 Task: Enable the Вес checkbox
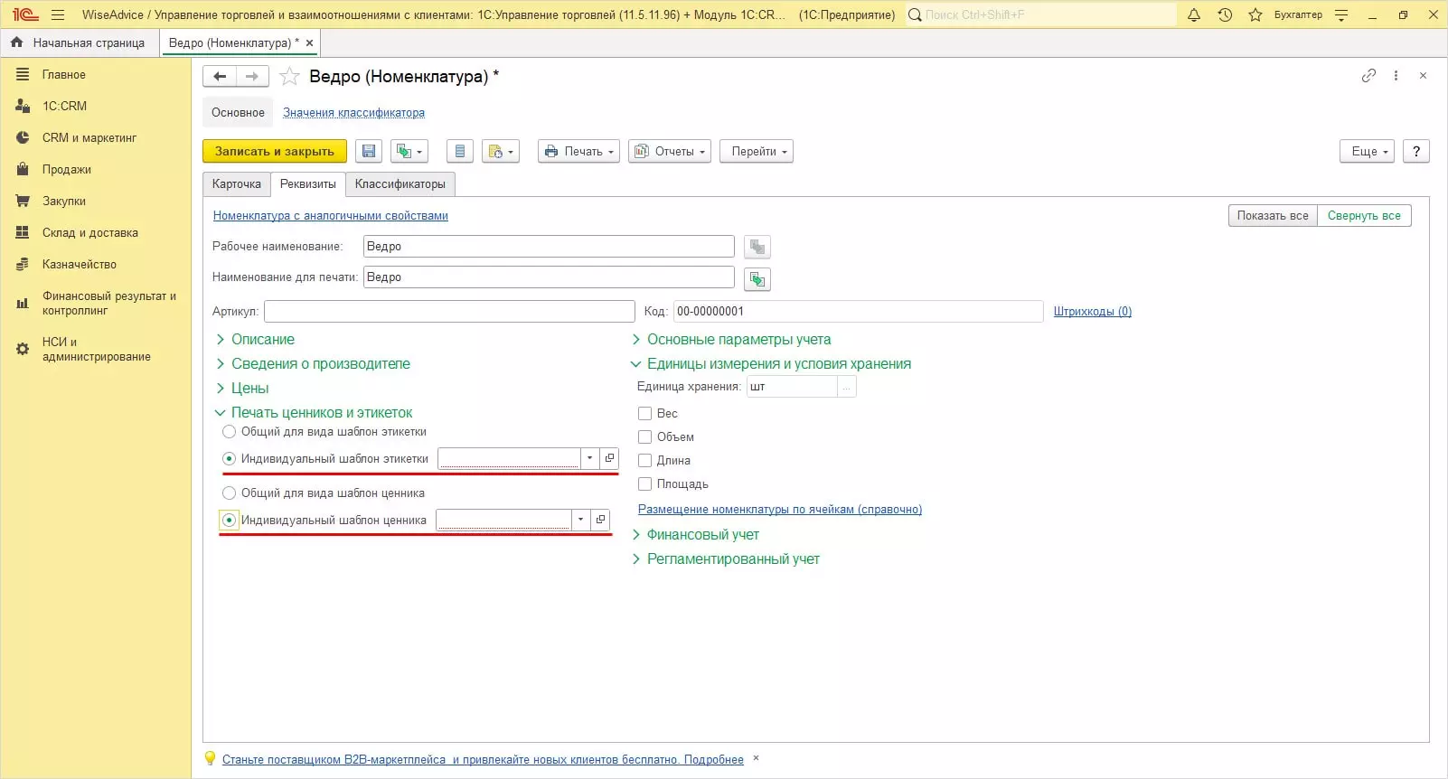click(645, 414)
